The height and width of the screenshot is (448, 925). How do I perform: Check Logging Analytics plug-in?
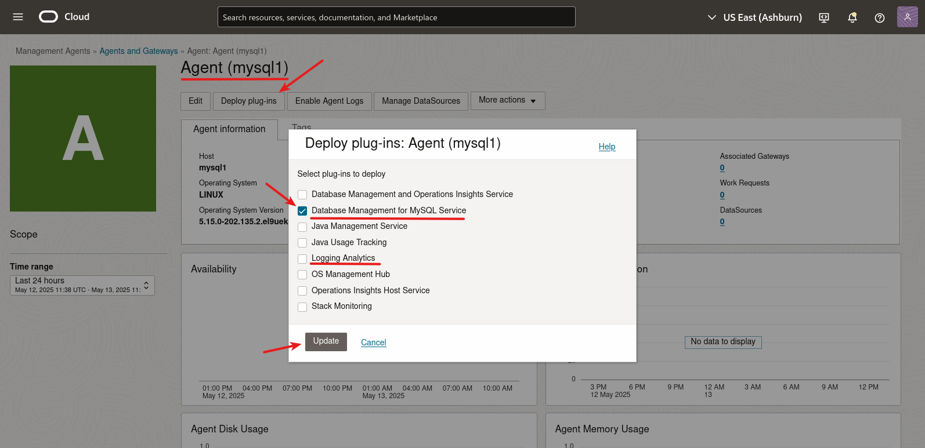302,258
